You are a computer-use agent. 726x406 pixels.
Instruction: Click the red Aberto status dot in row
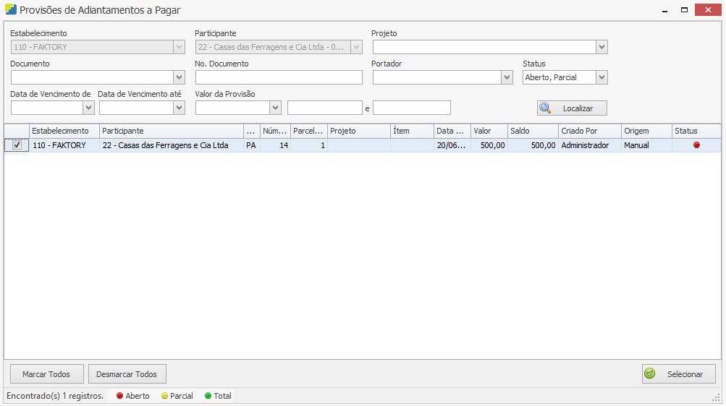click(x=696, y=145)
